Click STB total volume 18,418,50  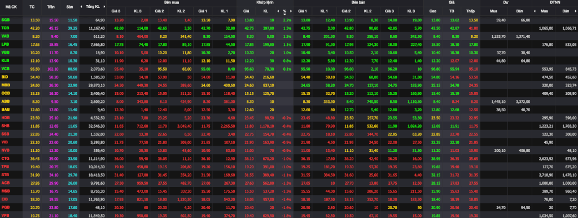tap(97, 175)
